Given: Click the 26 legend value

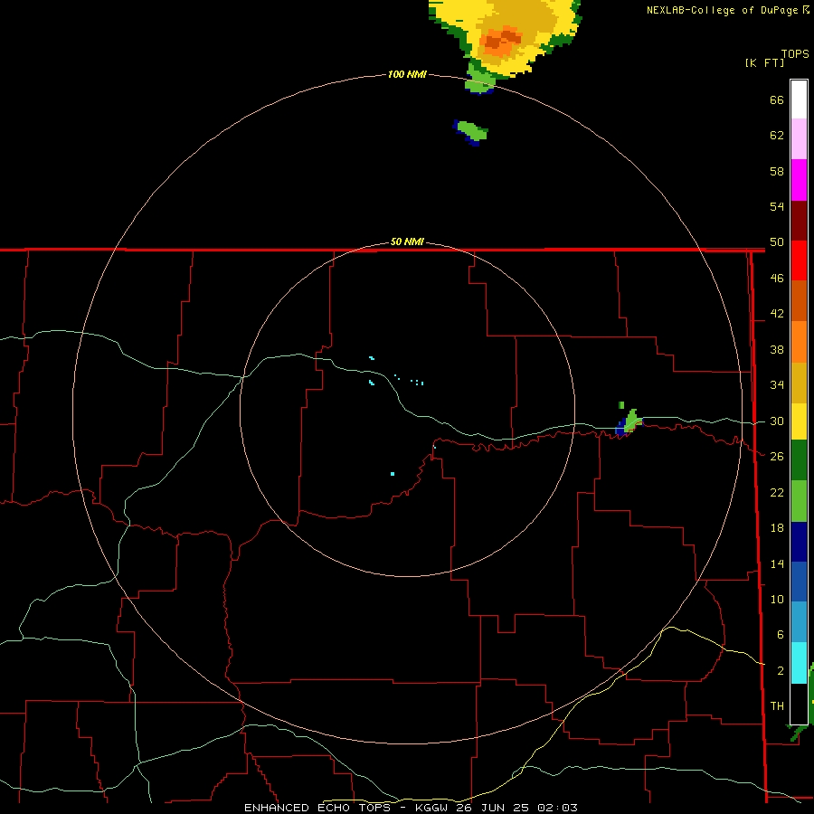Looking at the screenshot, I should click(x=777, y=457).
